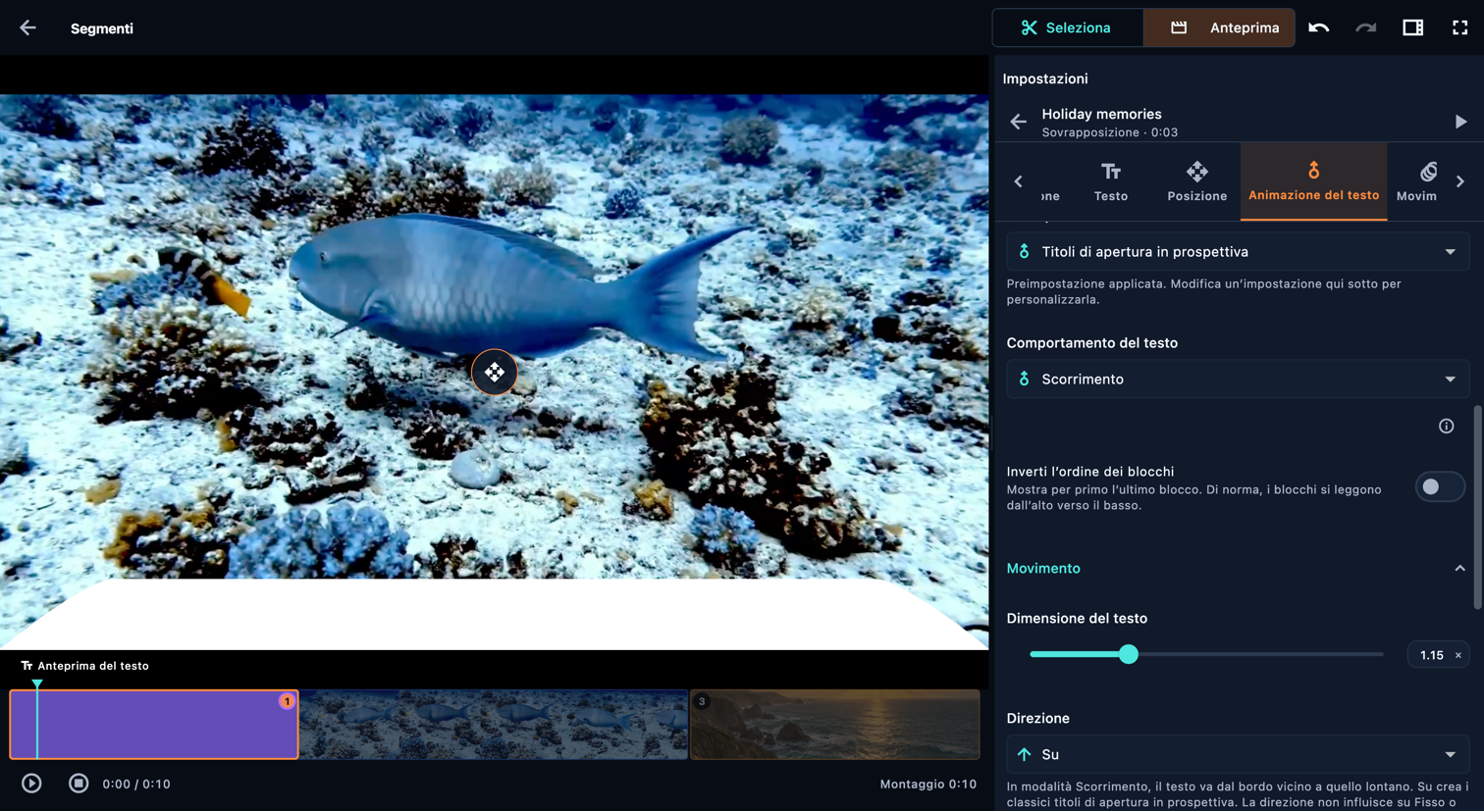
Task: Go back from Holiday memories overlay settings
Action: [1018, 123]
